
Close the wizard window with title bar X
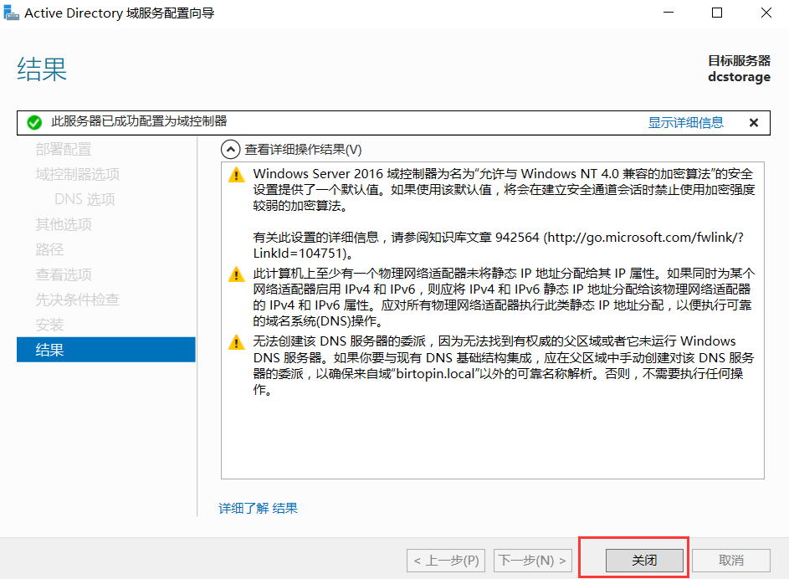766,13
